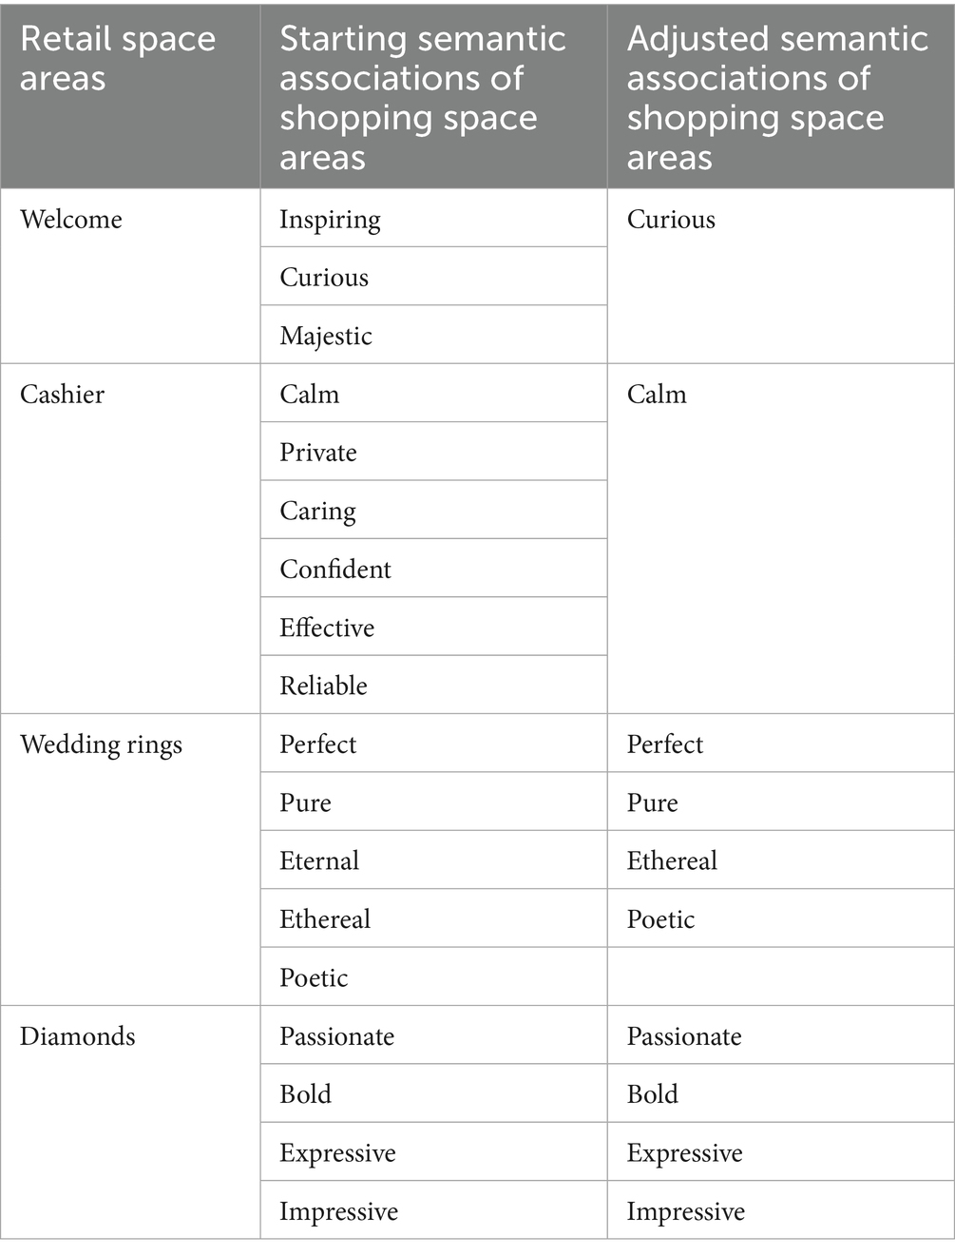Viewport: 955px width, 1256px height.
Task: Click the 'Eternal' cell
Action: pyautogui.click(x=319, y=861)
